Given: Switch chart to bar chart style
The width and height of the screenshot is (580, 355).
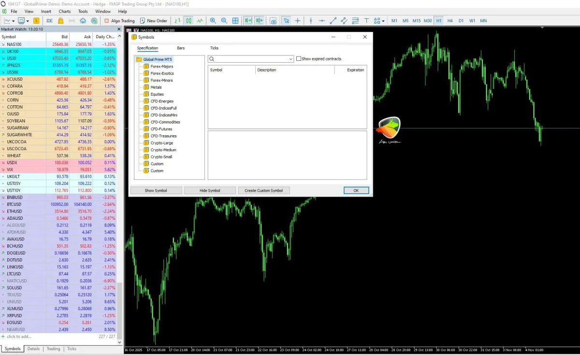Looking at the screenshot, I should coord(177,21).
